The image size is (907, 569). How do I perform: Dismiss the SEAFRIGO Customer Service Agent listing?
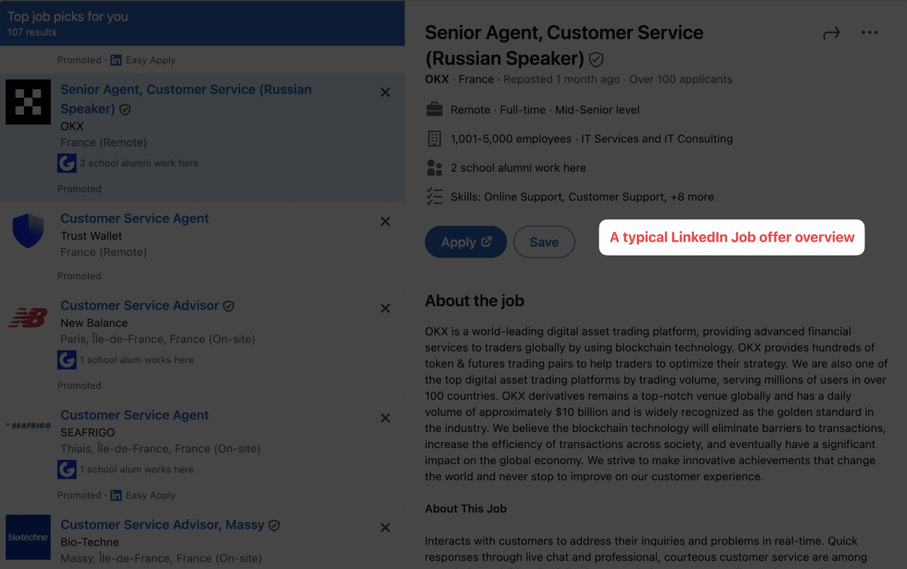point(385,418)
